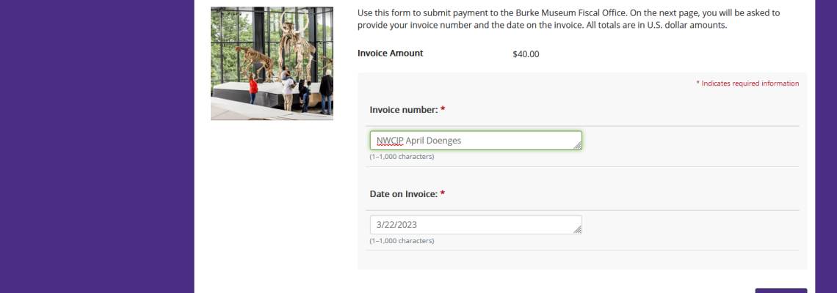Click the character hint under Date field
Viewport: 837px width, 293px height.
[x=402, y=241]
